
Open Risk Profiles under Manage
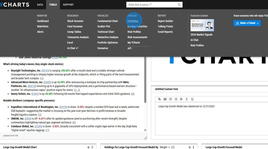(x=134, y=32)
